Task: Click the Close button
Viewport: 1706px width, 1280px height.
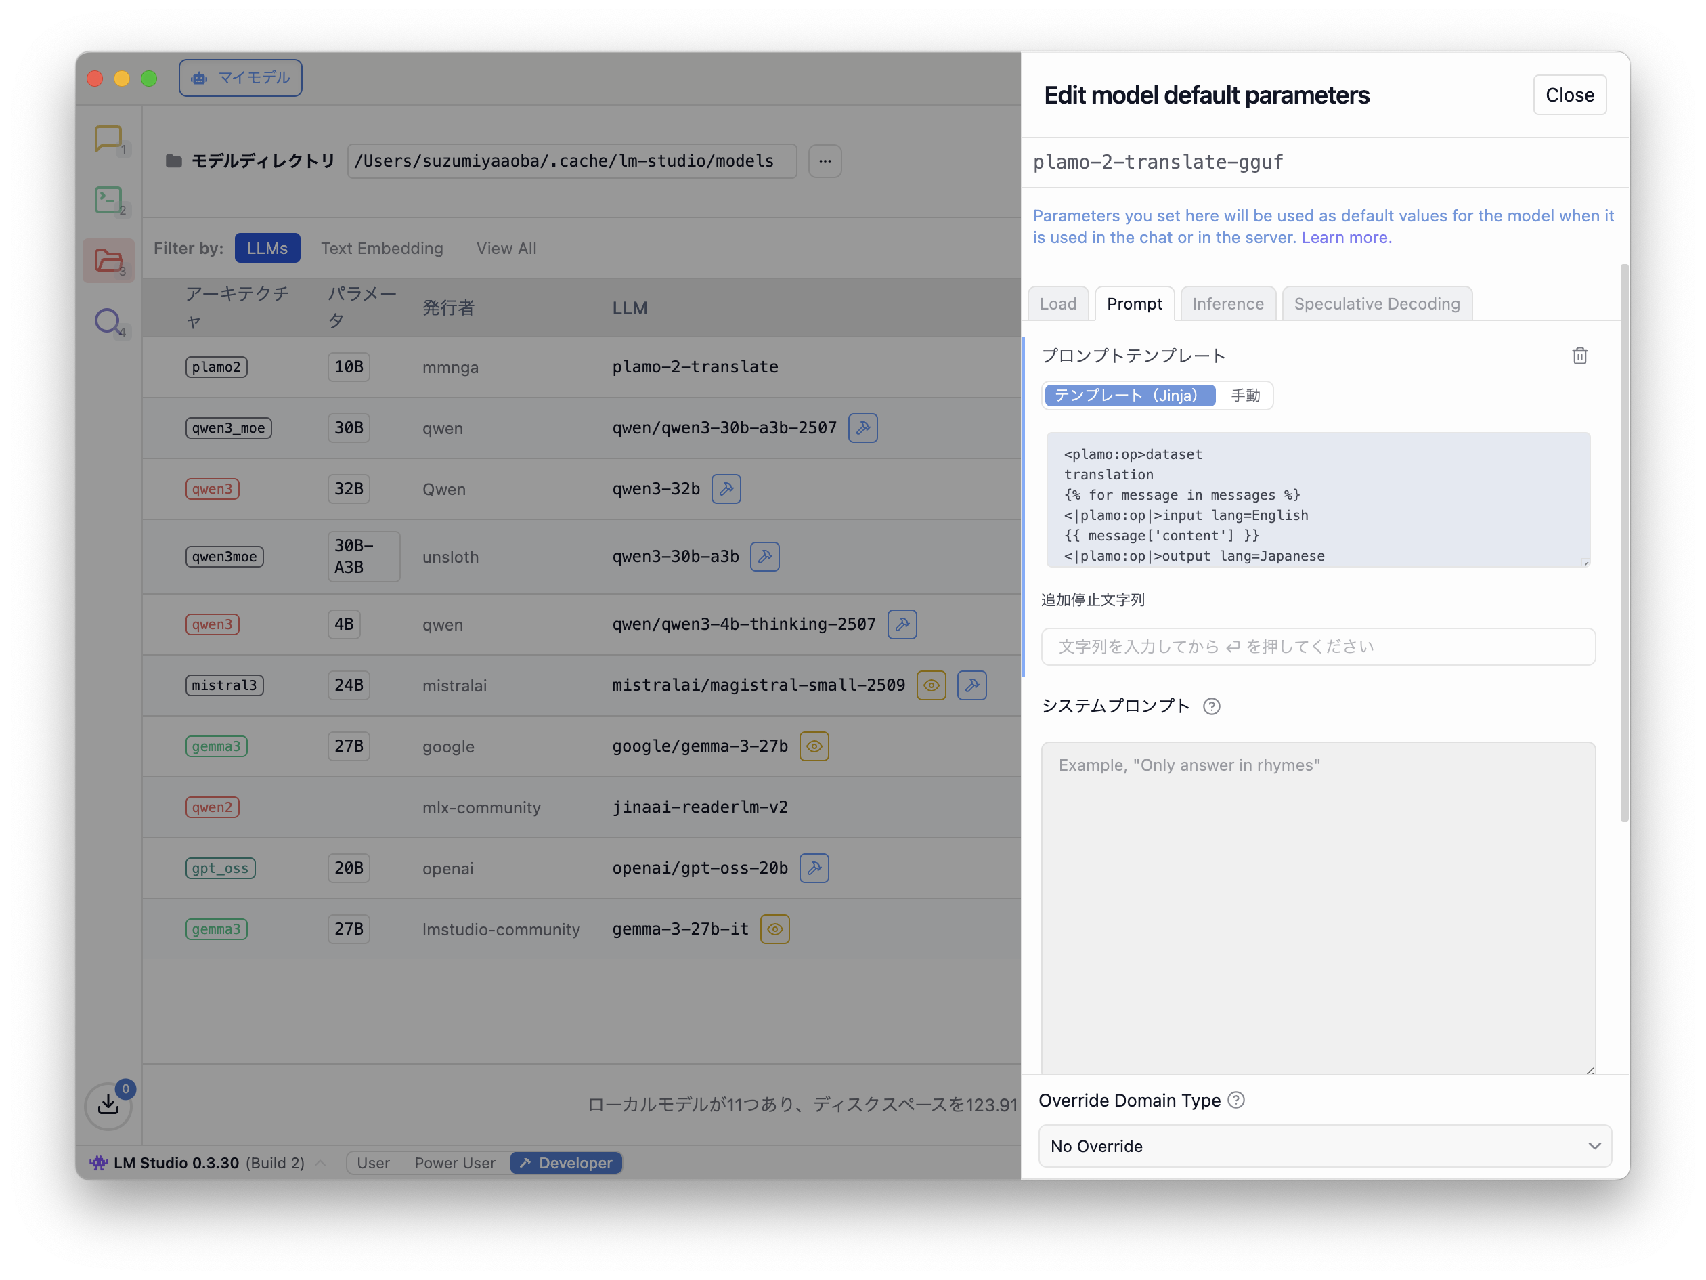Action: (x=1569, y=95)
